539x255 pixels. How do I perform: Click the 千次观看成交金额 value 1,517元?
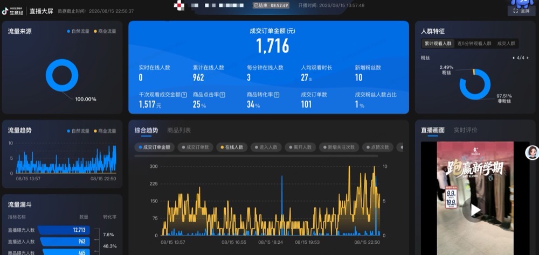(150, 105)
